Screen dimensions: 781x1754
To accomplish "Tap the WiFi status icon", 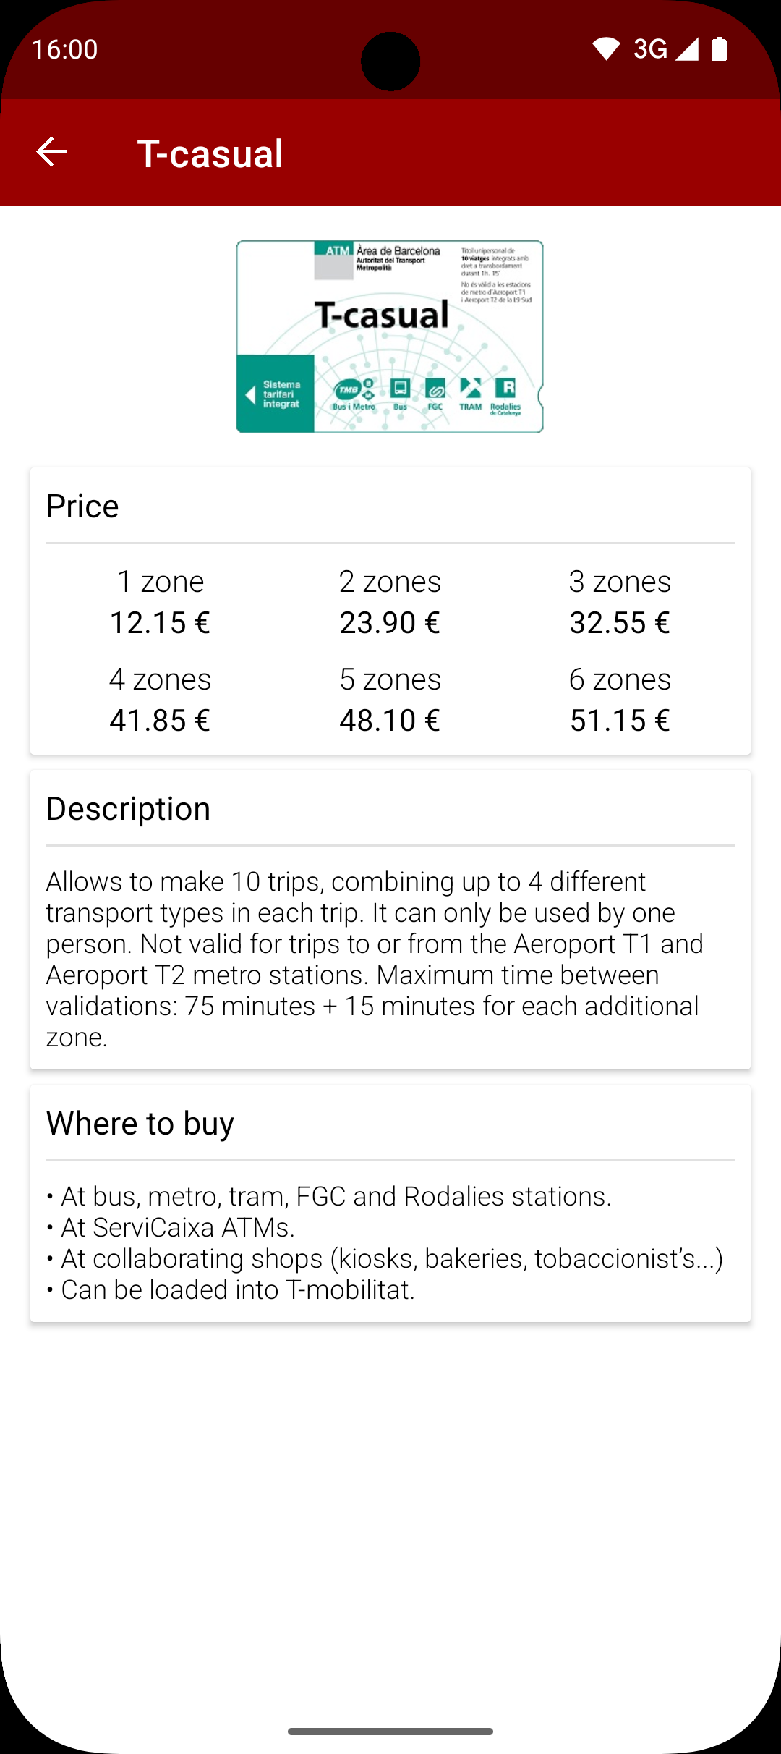I will pos(605,49).
